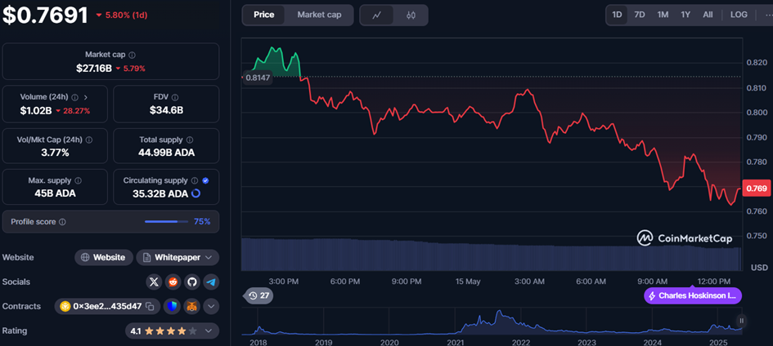773x346 pixels.
Task: Click the 0.8147 open price label
Action: [x=256, y=78]
